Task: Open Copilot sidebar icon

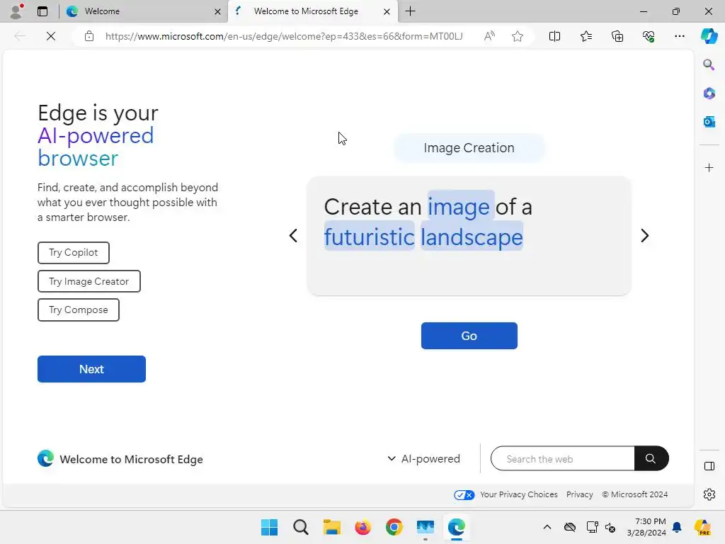Action: [709, 36]
